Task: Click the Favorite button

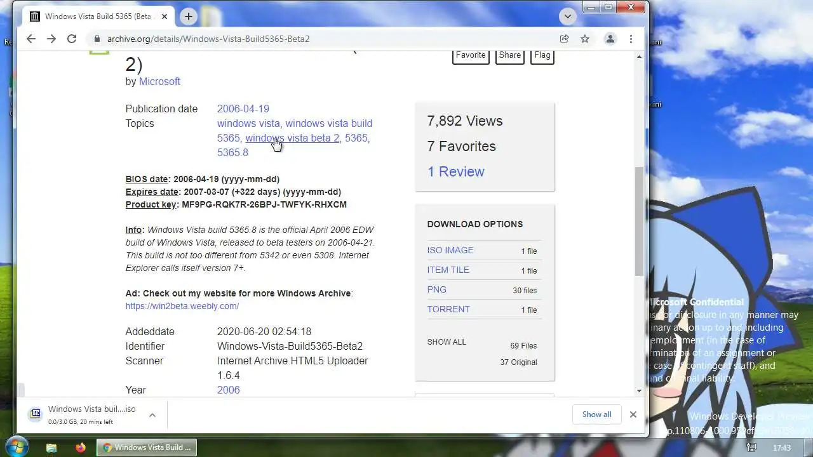Action: [x=471, y=55]
